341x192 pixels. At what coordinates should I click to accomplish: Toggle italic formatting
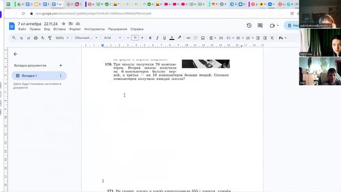[157, 38]
